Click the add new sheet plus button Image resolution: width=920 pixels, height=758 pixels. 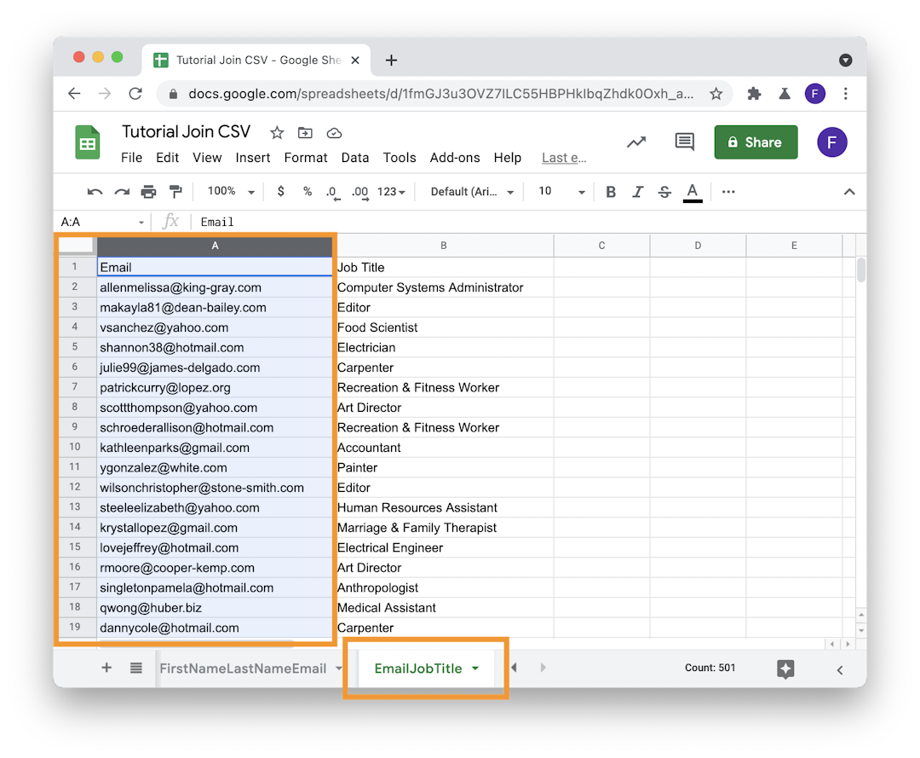[106, 668]
